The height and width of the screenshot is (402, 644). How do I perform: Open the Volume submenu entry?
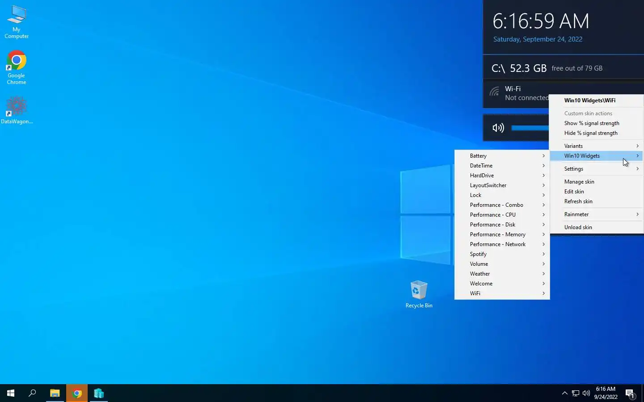click(502, 264)
